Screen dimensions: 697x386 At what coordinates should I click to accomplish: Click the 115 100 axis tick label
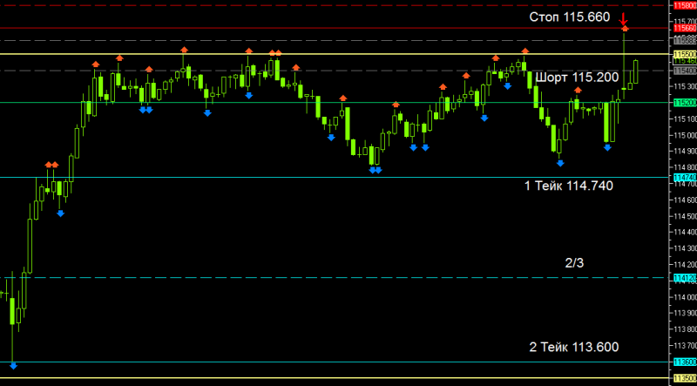pyautogui.click(x=686, y=119)
